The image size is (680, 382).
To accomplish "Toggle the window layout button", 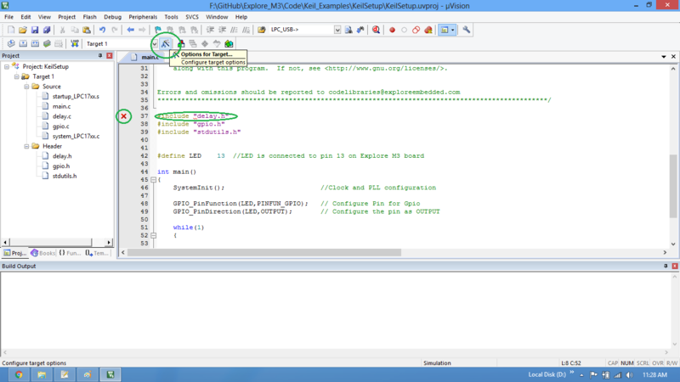I will [x=445, y=30].
